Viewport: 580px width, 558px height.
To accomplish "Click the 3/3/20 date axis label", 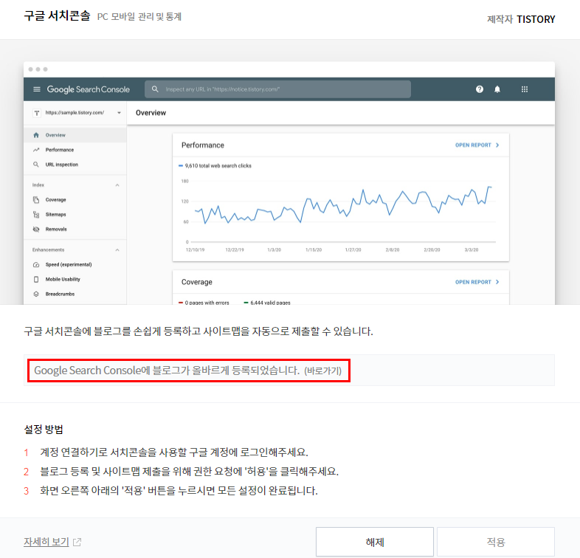I will (x=472, y=250).
